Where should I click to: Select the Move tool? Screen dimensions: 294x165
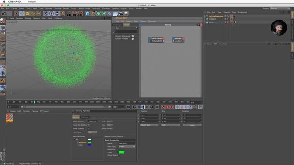[x=22, y=13]
